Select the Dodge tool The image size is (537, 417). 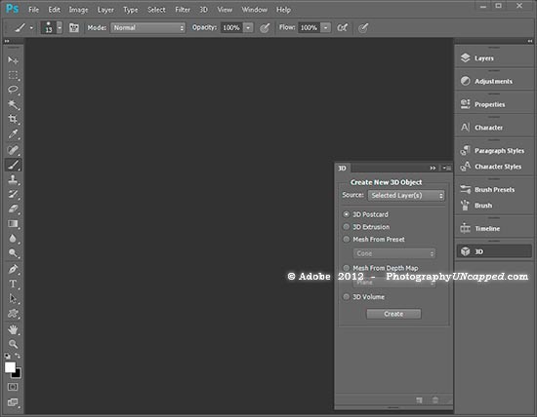13,253
